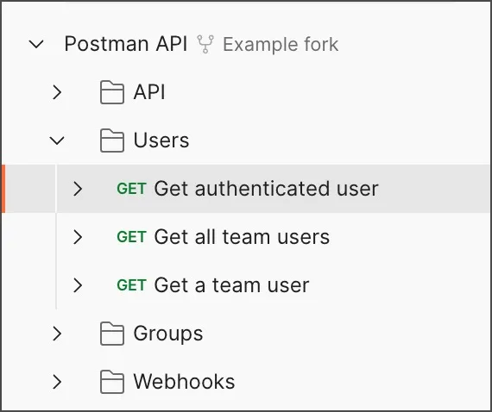Collapse the Postman API collection chevron
492x412 pixels.
point(36,44)
